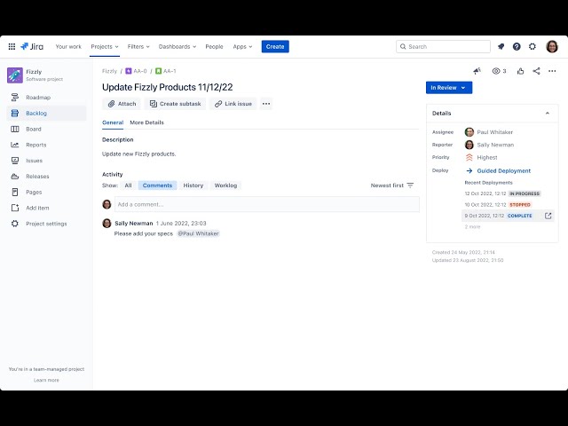568x426 pixels.
Task: Change sort order Newest first
Action: [x=392, y=185]
